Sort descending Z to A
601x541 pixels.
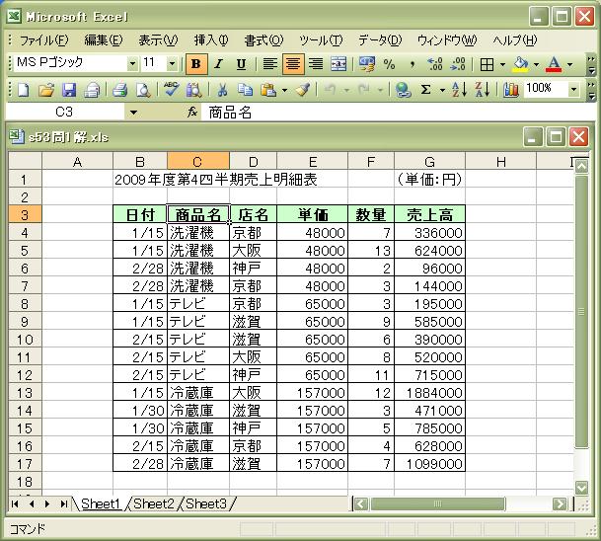(483, 90)
